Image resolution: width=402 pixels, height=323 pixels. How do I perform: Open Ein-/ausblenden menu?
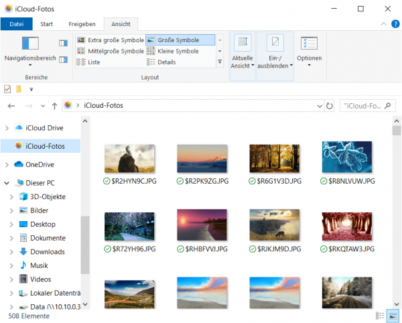tap(275, 56)
